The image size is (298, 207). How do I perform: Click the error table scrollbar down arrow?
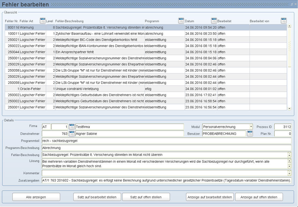click(289, 109)
